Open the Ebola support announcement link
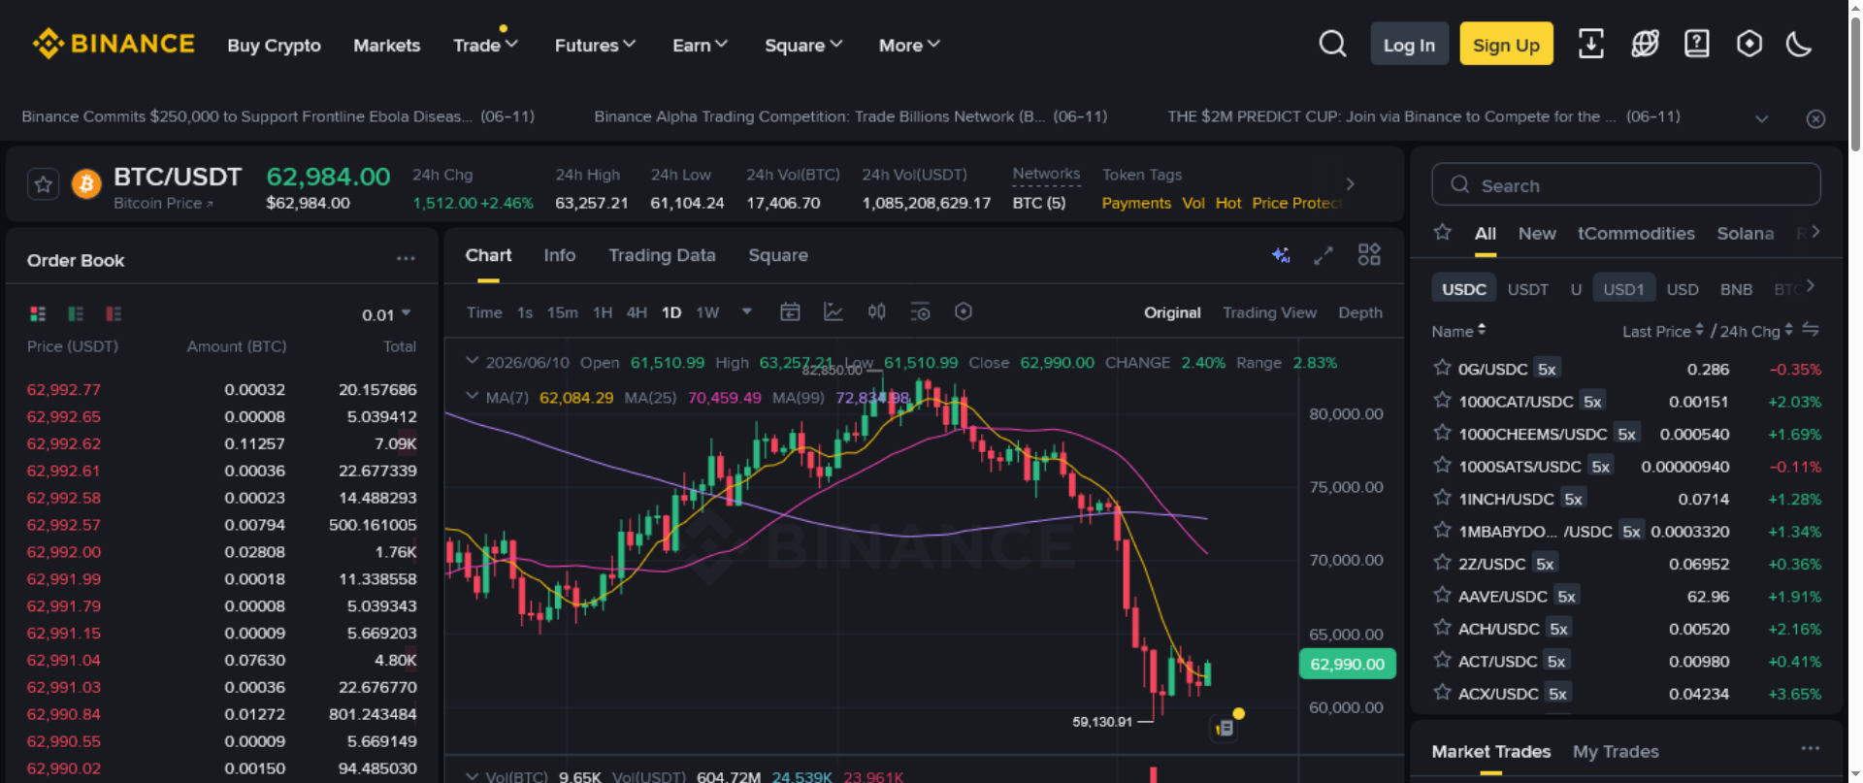This screenshot has width=1863, height=783. [278, 116]
